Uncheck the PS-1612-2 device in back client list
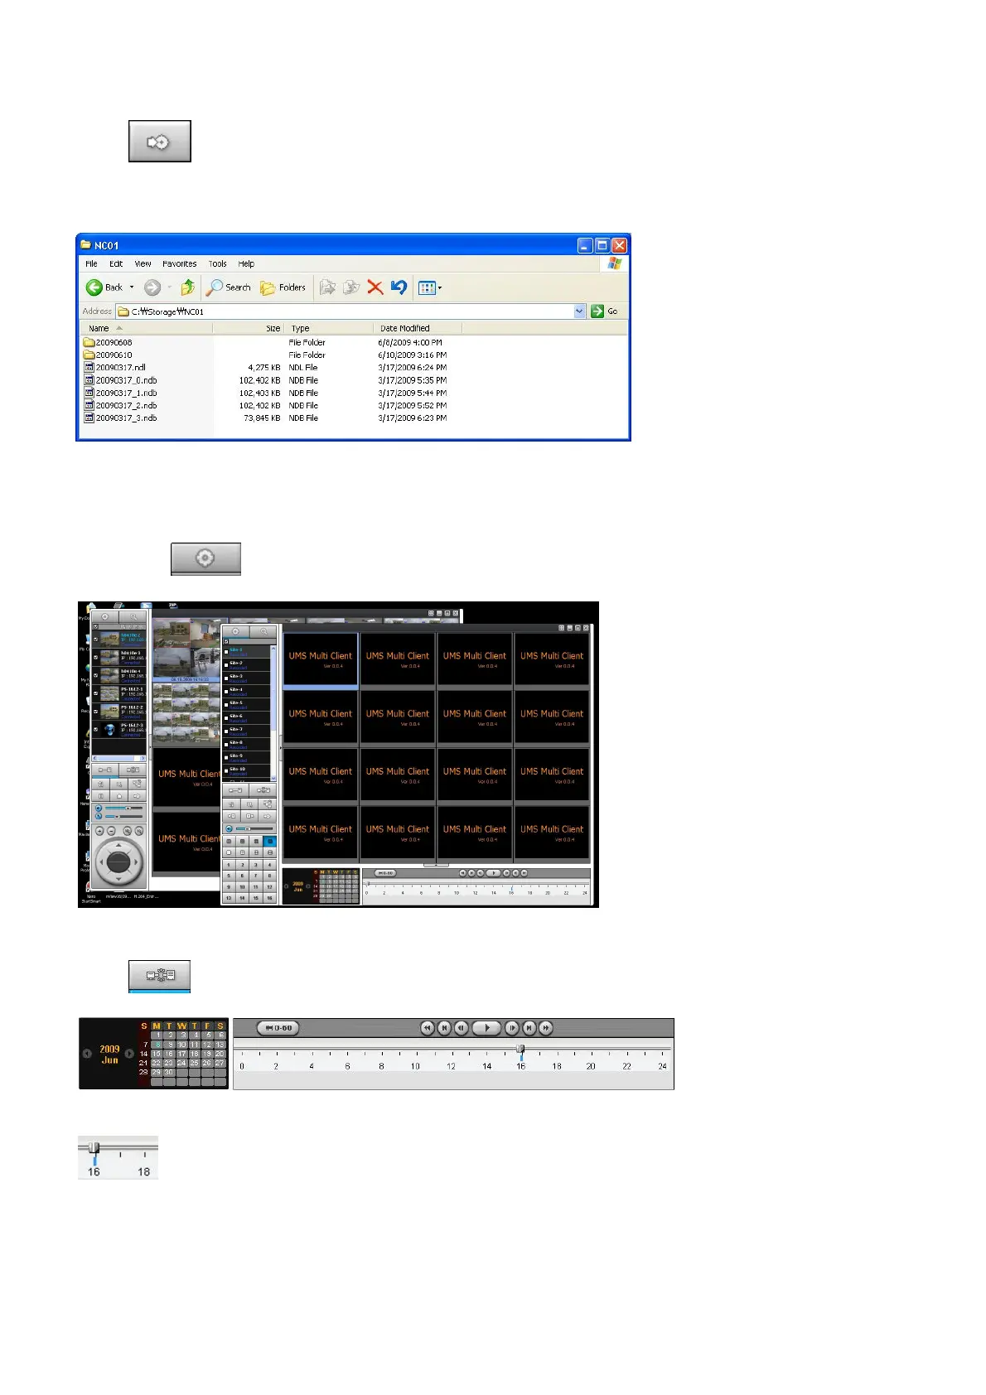Screen dimensions: 986x1395 (95, 712)
